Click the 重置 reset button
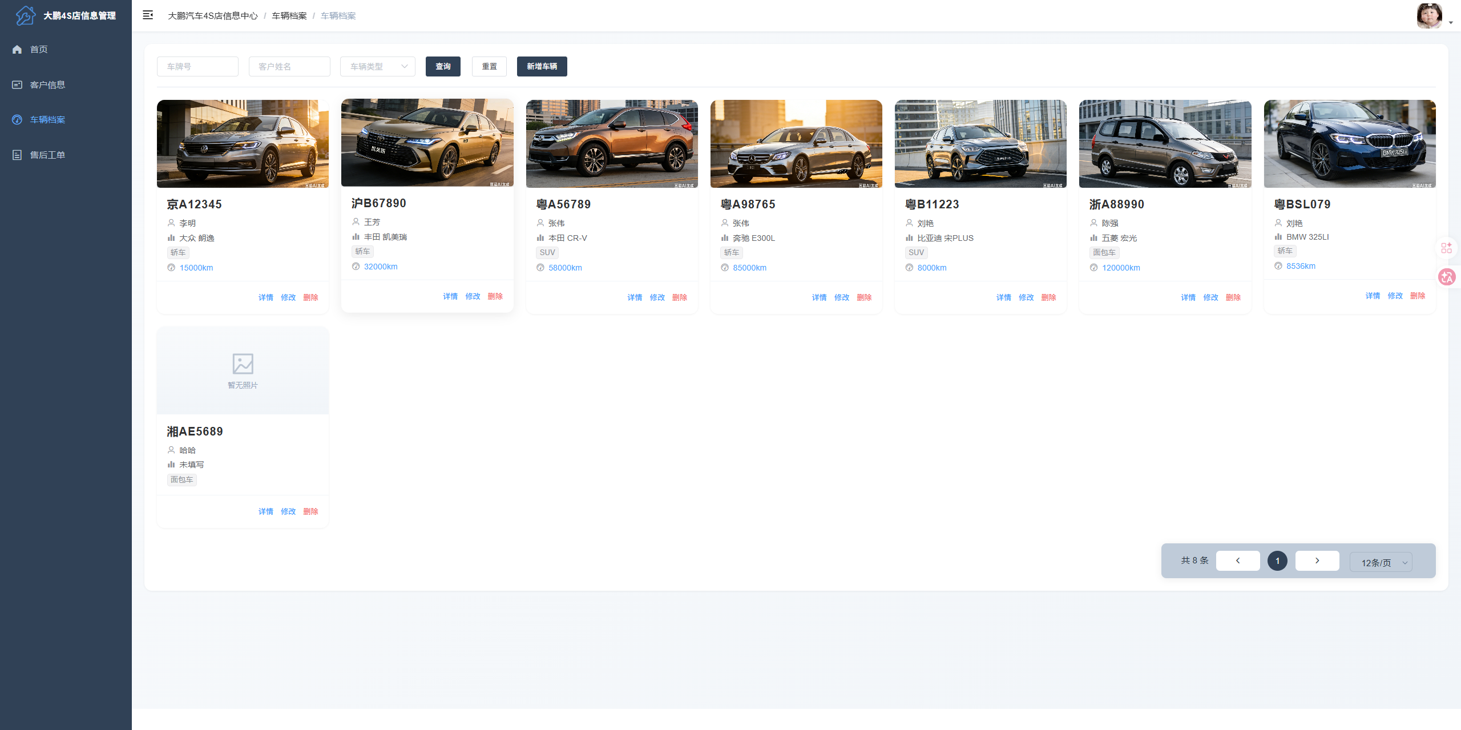This screenshot has height=730, width=1461. (x=489, y=66)
